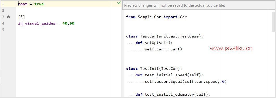276x98 pixels.
Task: Click the green checkmark inspection icon
Action: click(x=119, y=3)
